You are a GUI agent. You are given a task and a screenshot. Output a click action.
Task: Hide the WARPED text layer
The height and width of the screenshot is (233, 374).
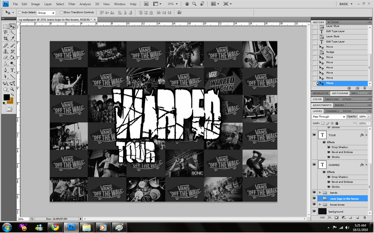pos(314,165)
